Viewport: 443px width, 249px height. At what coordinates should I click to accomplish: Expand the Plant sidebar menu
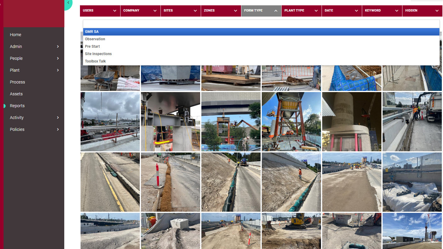coord(34,70)
